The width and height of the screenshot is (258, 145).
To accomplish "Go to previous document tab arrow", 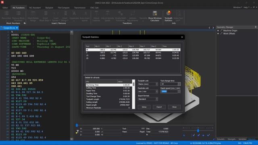I will click(x=210, y=28).
